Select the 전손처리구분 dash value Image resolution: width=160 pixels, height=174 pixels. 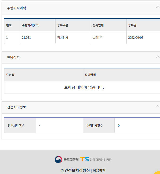click(x=40, y=126)
